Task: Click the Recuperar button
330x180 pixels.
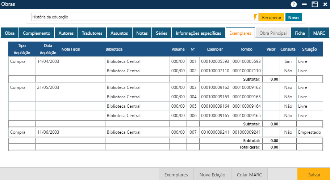Action: [x=271, y=17]
